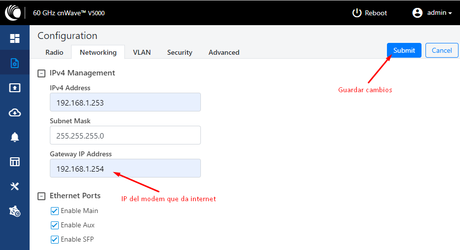Image resolution: width=460 pixels, height=250 pixels.
Task: Collapse the Ethernet Ports section
Action: coord(41,196)
